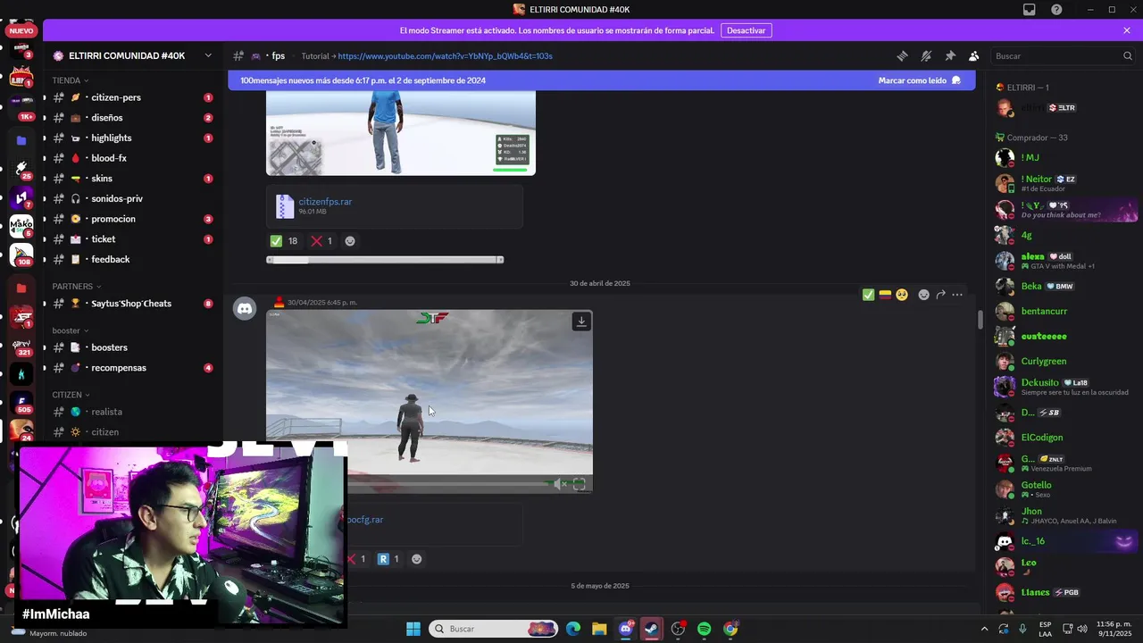The height and width of the screenshot is (643, 1143).
Task: Collapse the CITIZEN category
Action: pyautogui.click(x=71, y=395)
